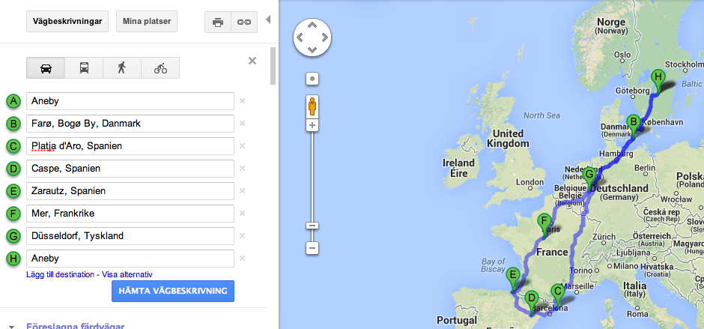Click the print icon button
The width and height of the screenshot is (704, 329).
tap(218, 22)
